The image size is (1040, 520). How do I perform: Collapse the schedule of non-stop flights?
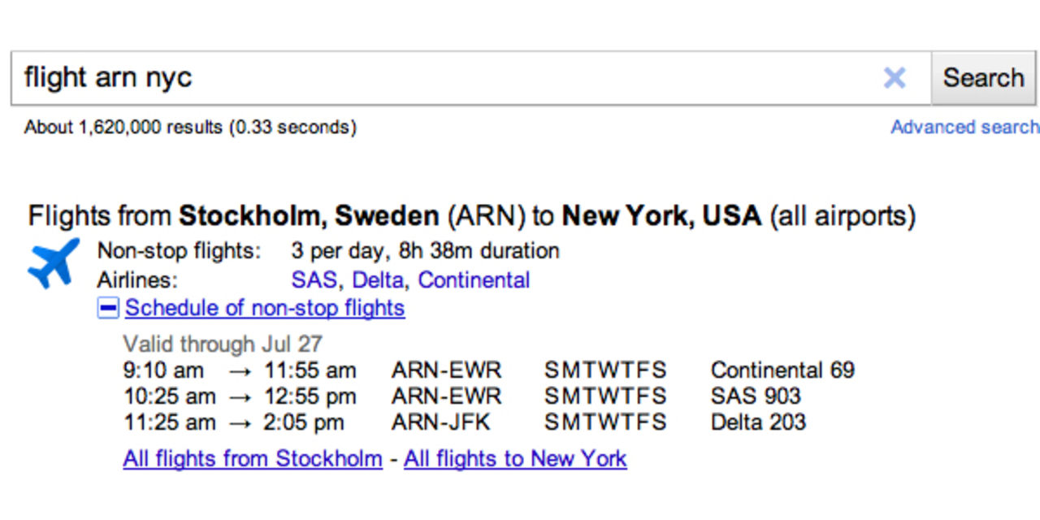tap(108, 308)
